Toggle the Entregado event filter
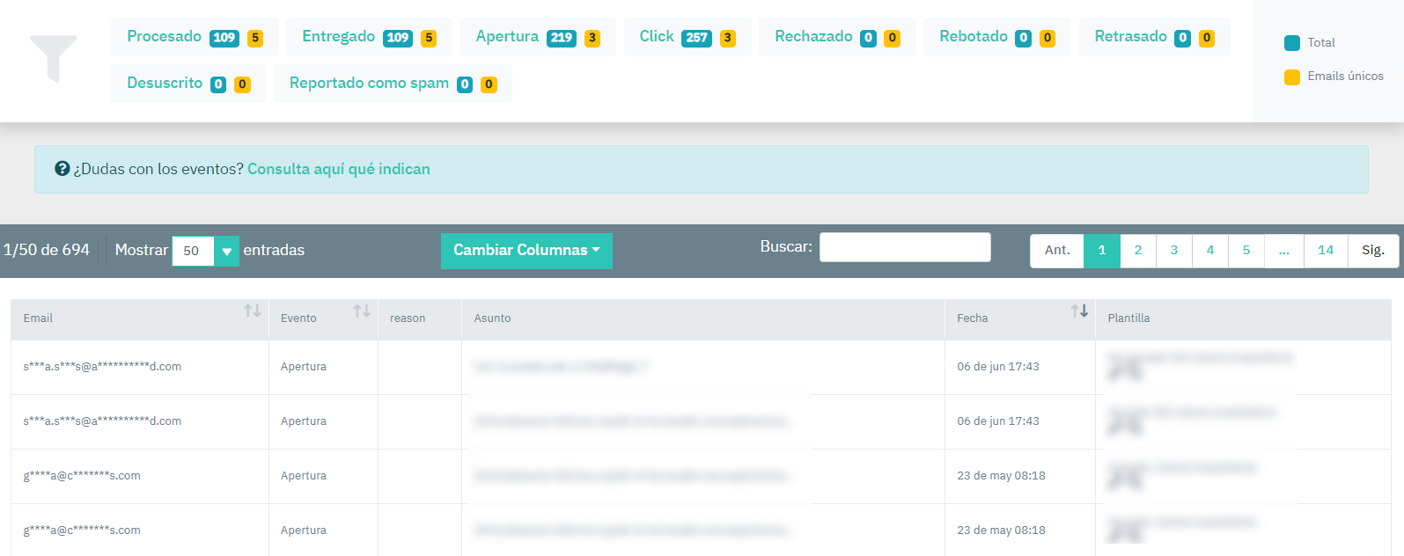This screenshot has height=556, width=1404. pyautogui.click(x=338, y=37)
